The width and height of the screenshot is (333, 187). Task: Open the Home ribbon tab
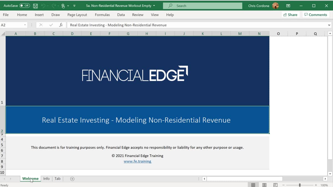(22, 15)
